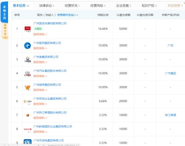Click the 序号 column header
Screen dimensions: 185x146
(17, 15)
